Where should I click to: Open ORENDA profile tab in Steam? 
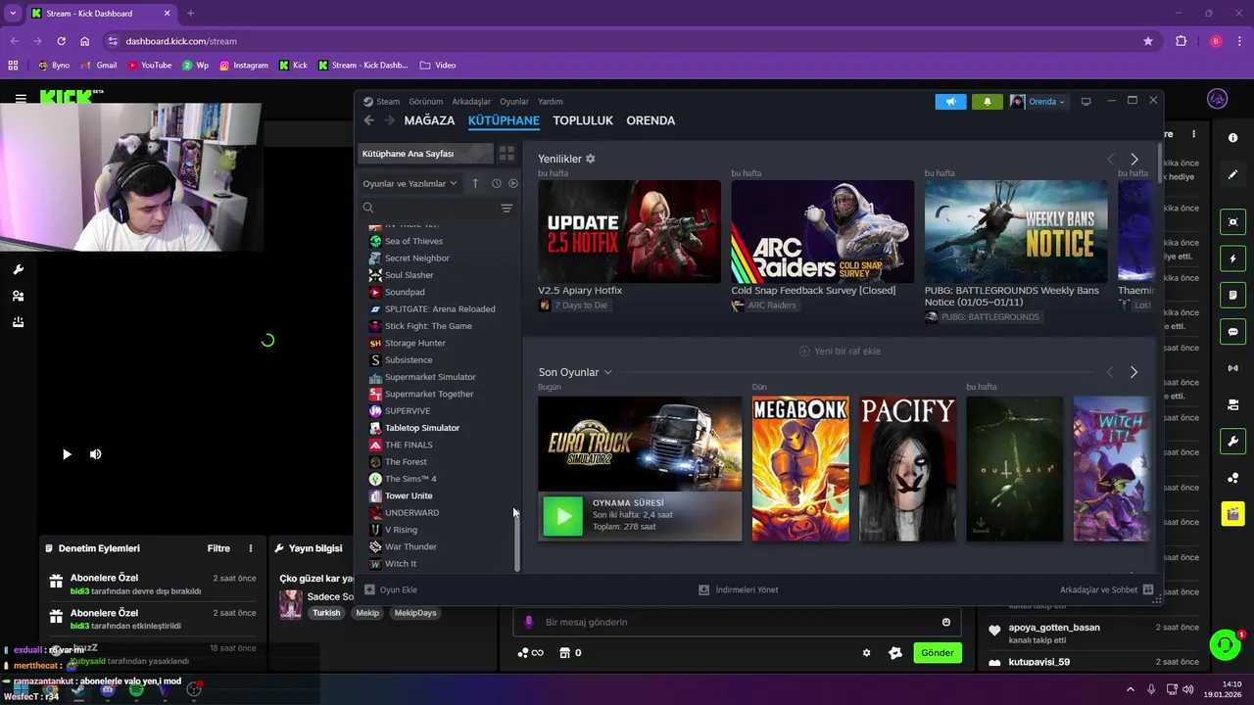tap(651, 120)
